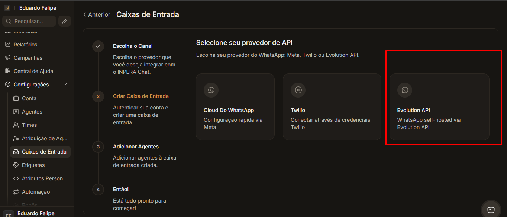Viewport: 507px width, 217px height.
Task: Click text Configuração rápida via Meta
Action: coord(233,124)
